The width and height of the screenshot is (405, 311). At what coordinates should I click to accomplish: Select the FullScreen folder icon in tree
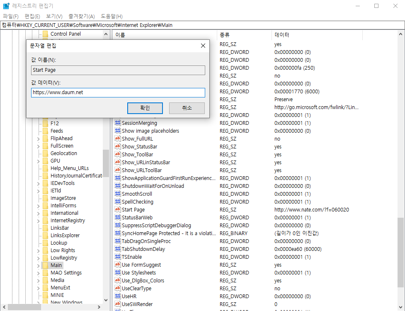pyautogui.click(x=45, y=146)
